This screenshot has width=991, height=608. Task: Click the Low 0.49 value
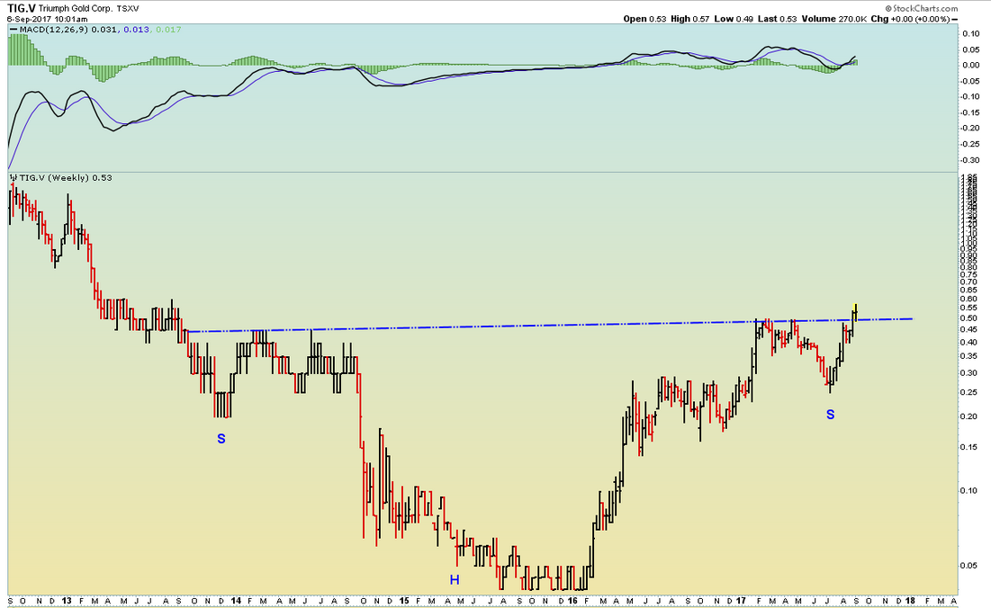pyautogui.click(x=734, y=19)
